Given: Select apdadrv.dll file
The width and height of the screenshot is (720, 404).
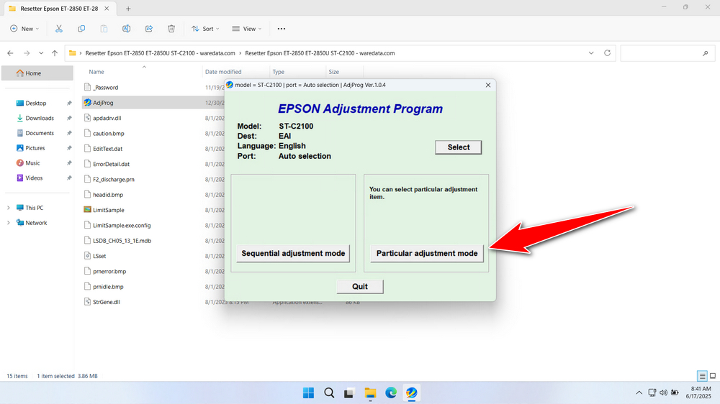Looking at the screenshot, I should pyautogui.click(x=107, y=118).
